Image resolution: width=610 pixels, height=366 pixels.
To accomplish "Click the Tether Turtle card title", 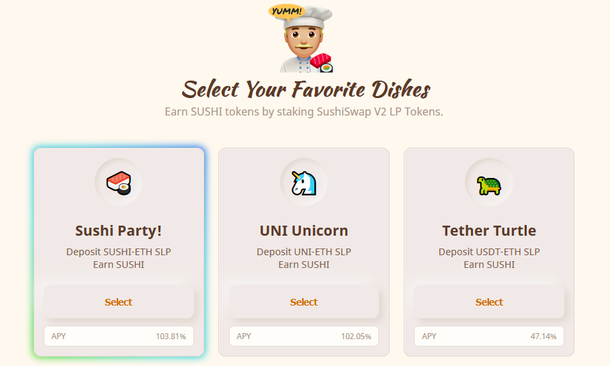I will [489, 231].
